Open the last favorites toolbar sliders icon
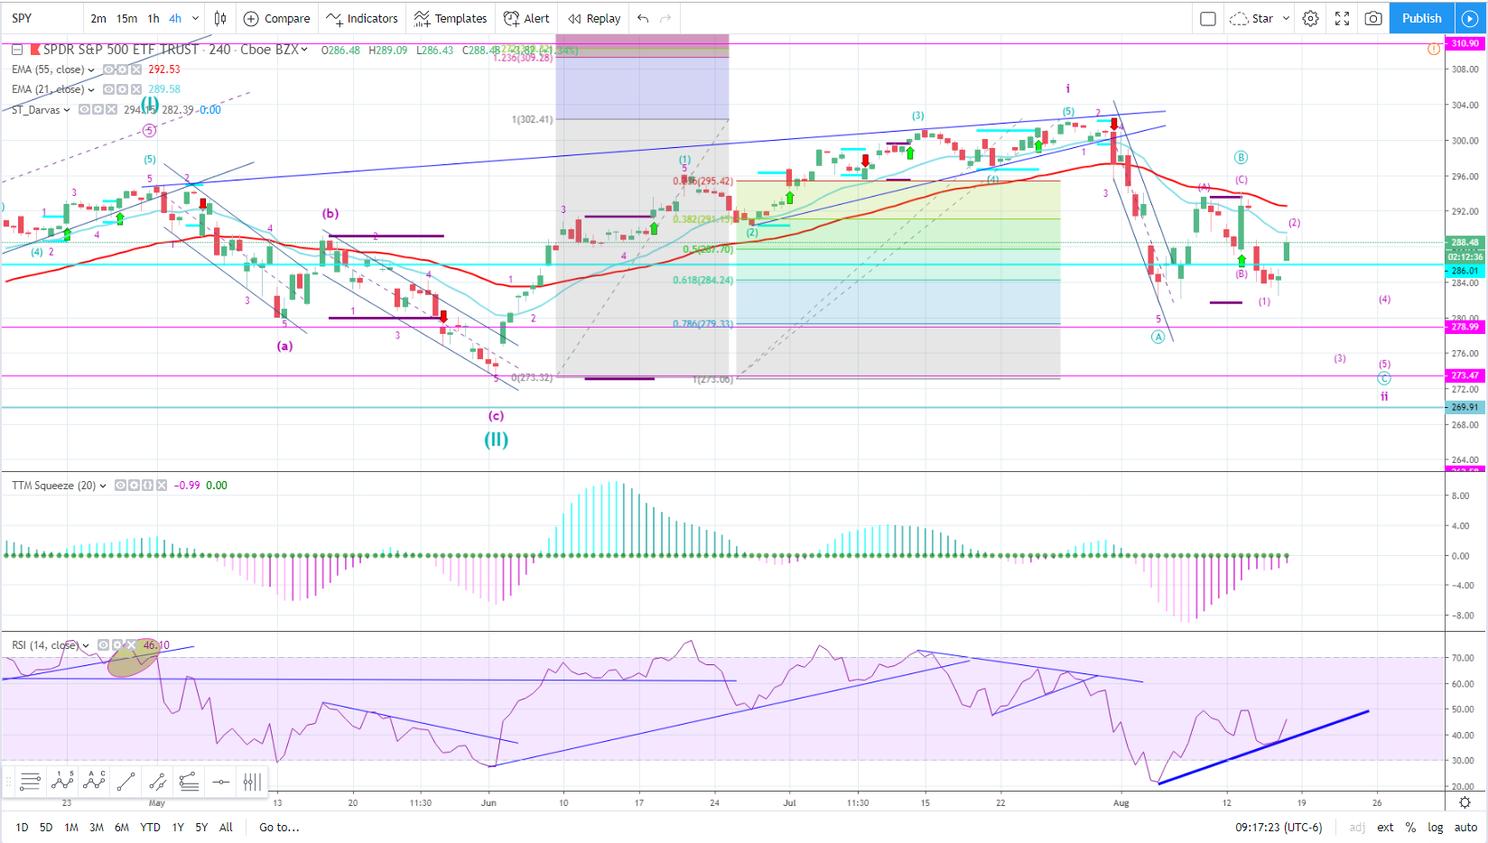The image size is (1488, 843). [252, 782]
